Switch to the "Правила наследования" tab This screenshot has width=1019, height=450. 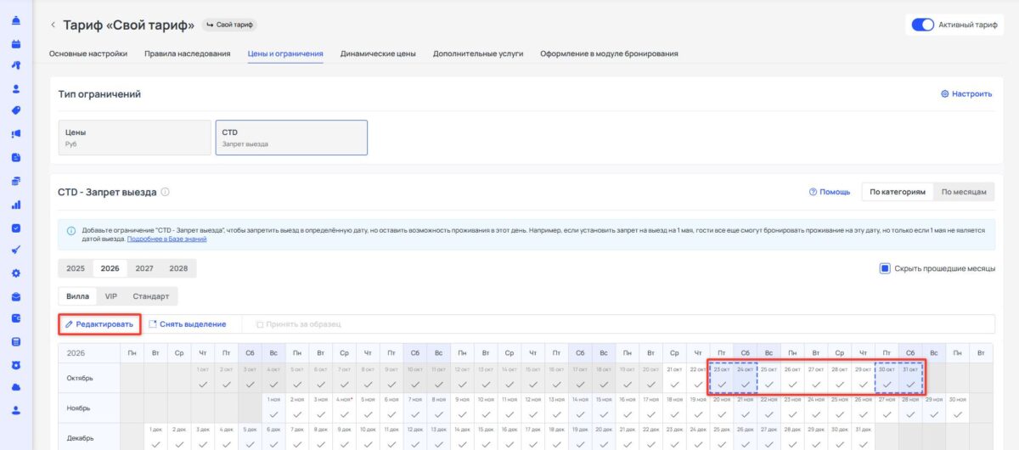pyautogui.click(x=188, y=53)
